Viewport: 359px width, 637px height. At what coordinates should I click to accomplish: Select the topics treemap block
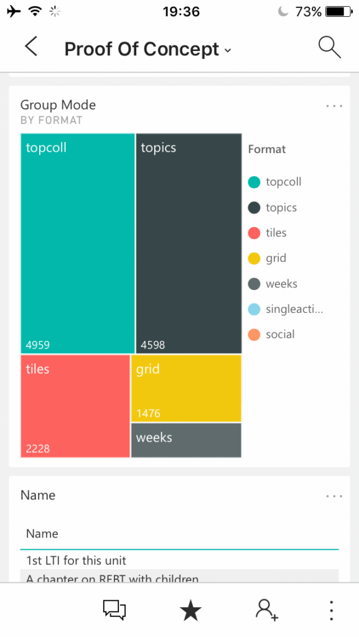189,243
